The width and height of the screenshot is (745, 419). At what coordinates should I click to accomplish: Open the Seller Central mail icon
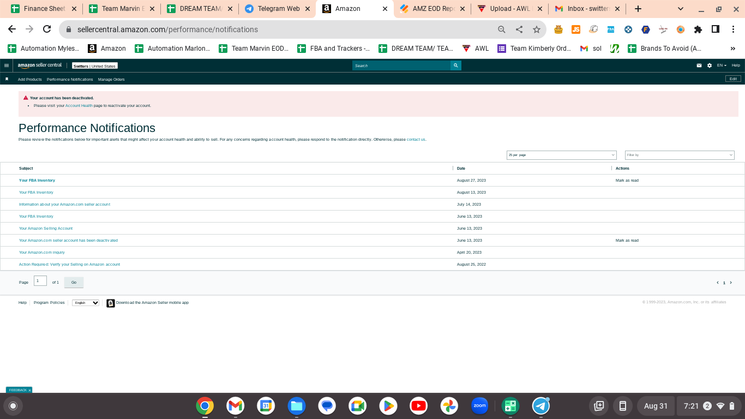tap(699, 65)
